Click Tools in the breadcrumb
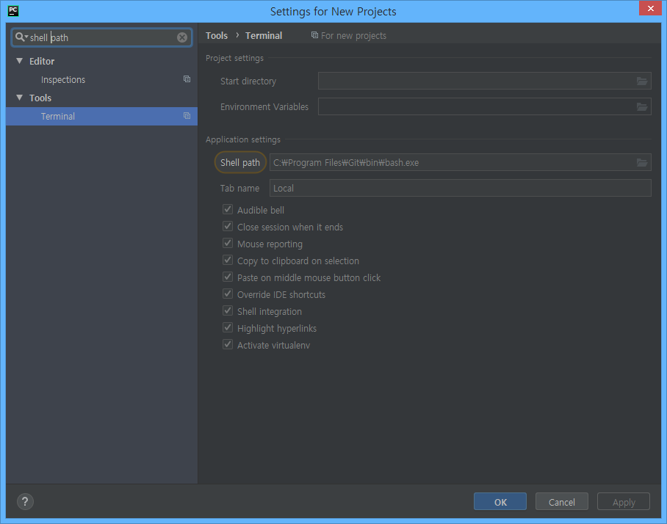The image size is (667, 524). coord(217,36)
